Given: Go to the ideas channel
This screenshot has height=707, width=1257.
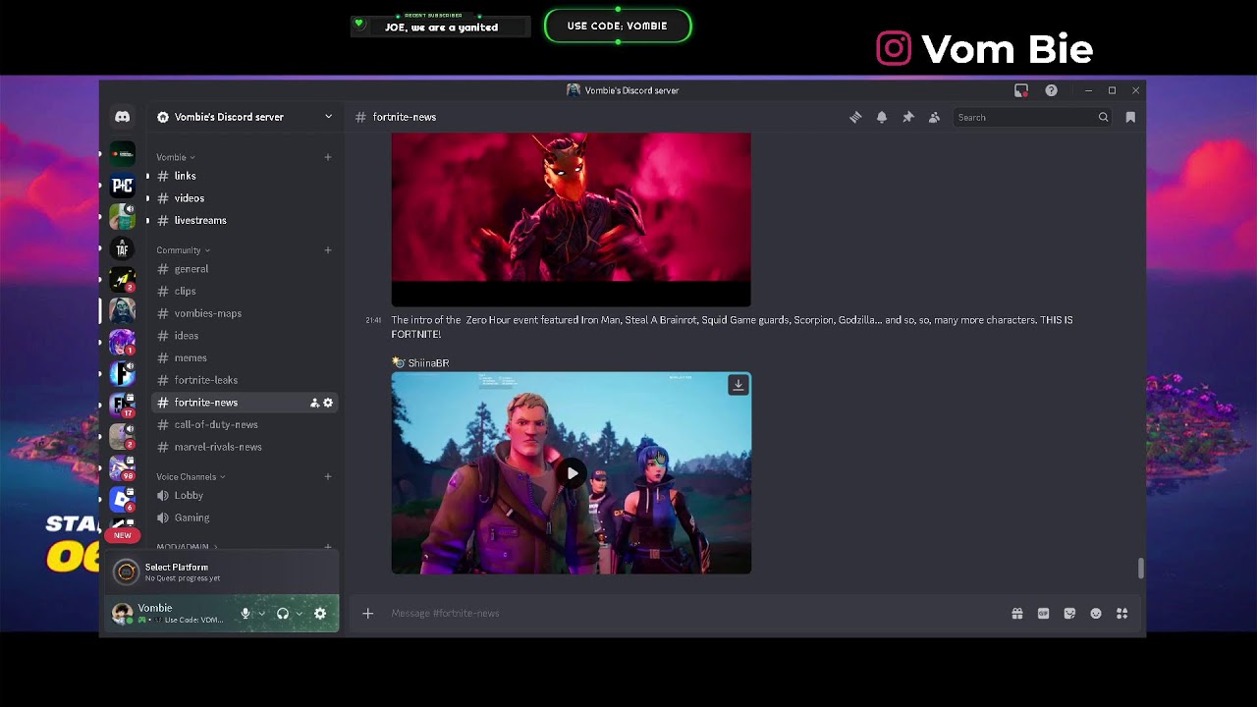Looking at the screenshot, I should pos(245,336).
